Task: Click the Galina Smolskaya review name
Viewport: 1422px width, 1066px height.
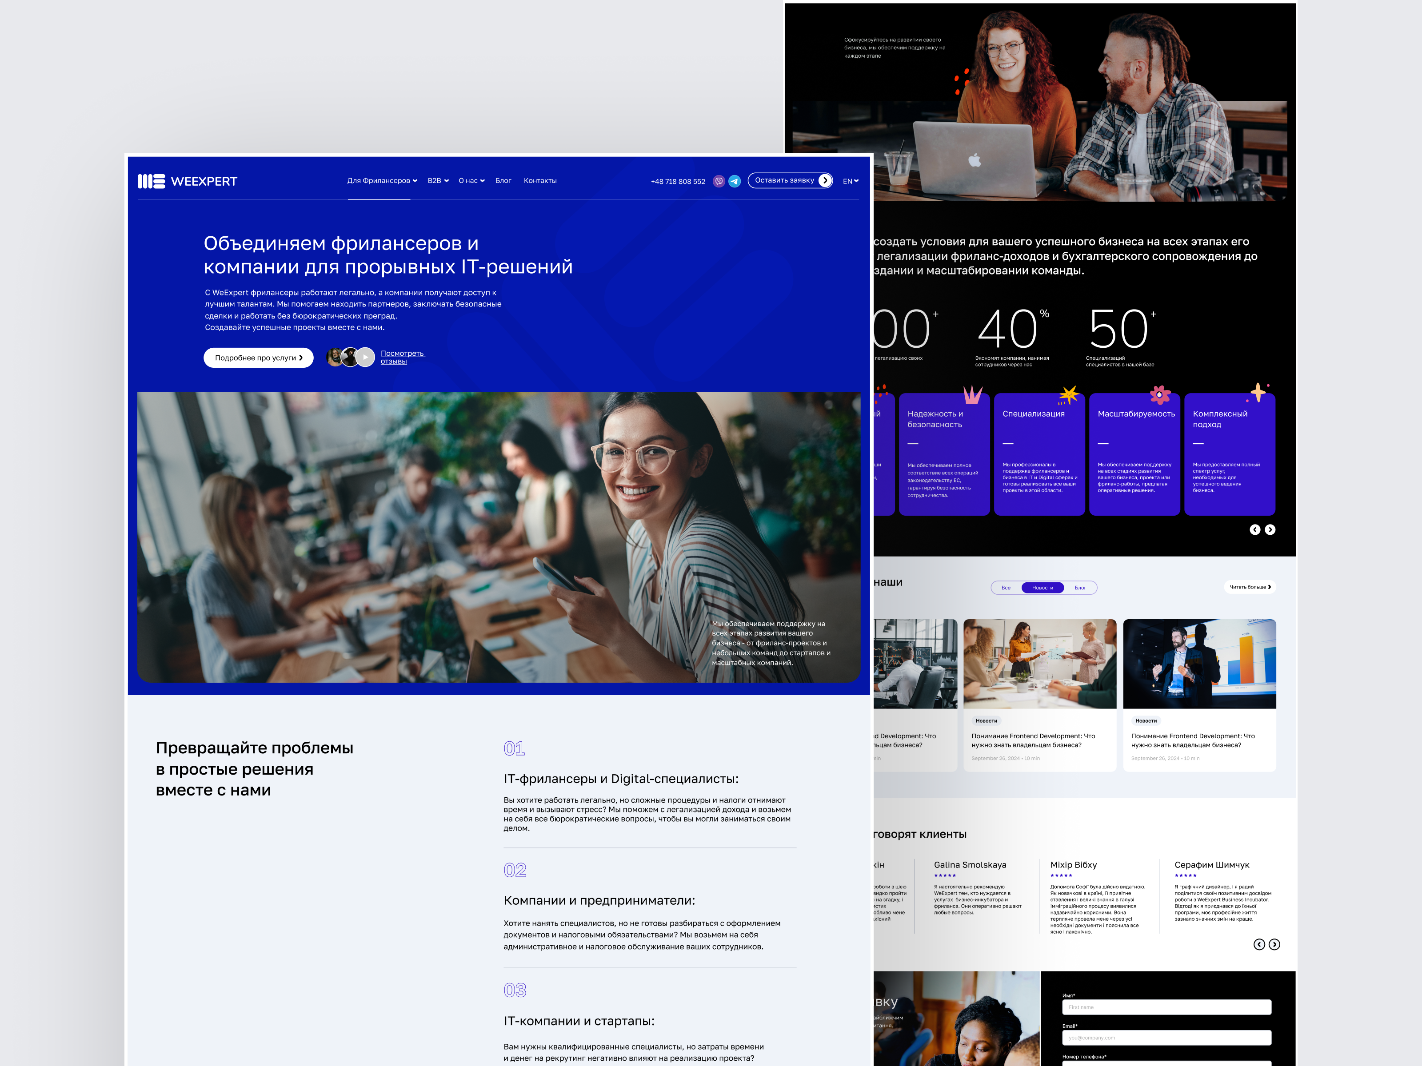Action: pyautogui.click(x=970, y=865)
